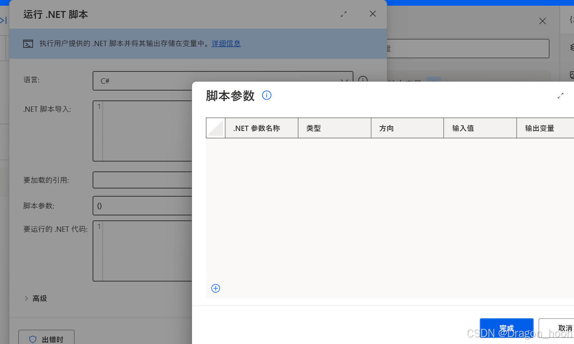
Task: Expand the 高级 section
Action: 35,298
